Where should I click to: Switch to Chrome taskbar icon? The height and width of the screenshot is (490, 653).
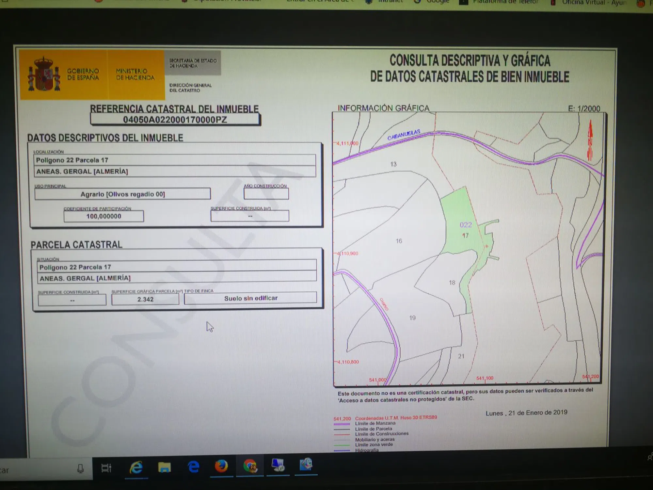tap(250, 466)
